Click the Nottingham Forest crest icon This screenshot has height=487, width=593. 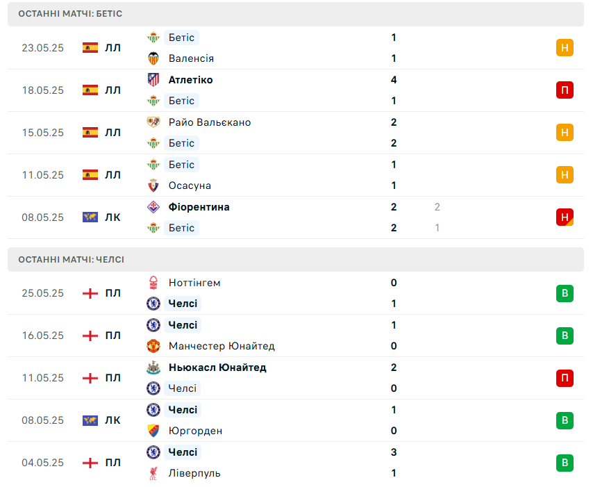[153, 283]
